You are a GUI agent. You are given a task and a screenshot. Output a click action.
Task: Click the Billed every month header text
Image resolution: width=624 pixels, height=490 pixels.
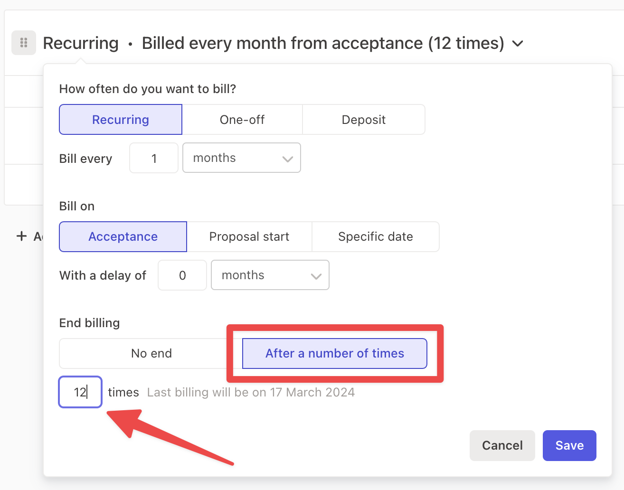point(323,43)
